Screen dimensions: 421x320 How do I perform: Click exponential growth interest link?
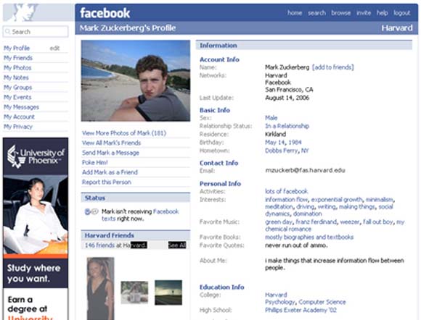click(x=337, y=200)
